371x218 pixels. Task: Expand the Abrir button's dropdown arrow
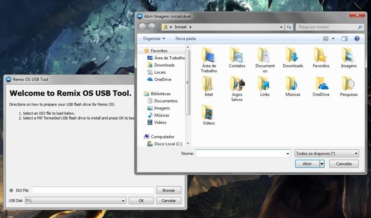point(321,163)
